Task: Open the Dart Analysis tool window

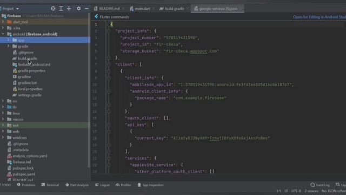Action: tap(77, 185)
